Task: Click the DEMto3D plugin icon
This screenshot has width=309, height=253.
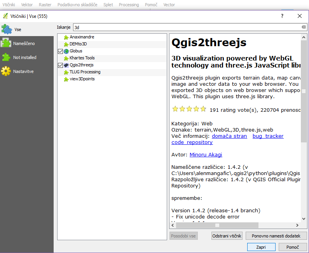Action: click(x=66, y=44)
